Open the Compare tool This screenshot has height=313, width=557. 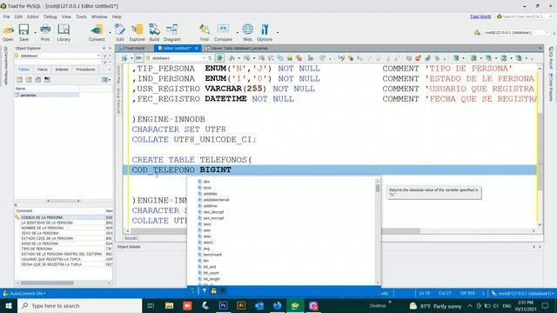coord(223,33)
